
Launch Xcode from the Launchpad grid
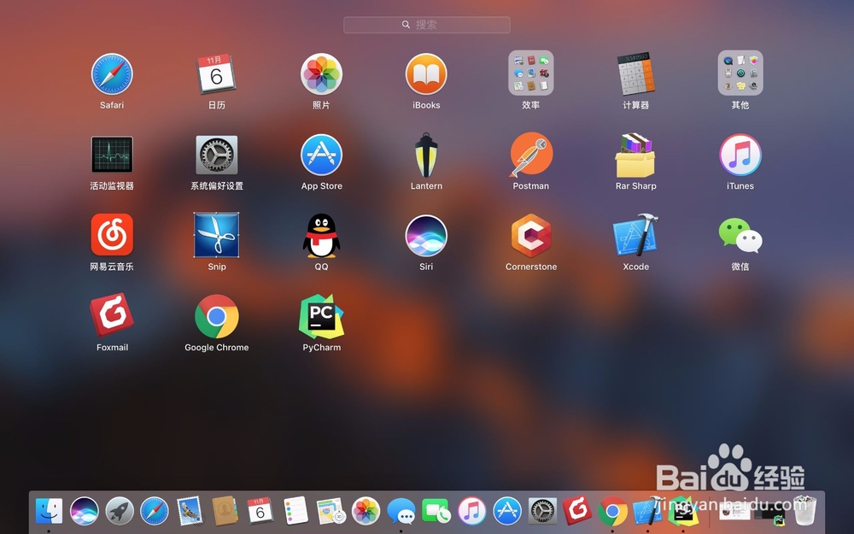[635, 235]
